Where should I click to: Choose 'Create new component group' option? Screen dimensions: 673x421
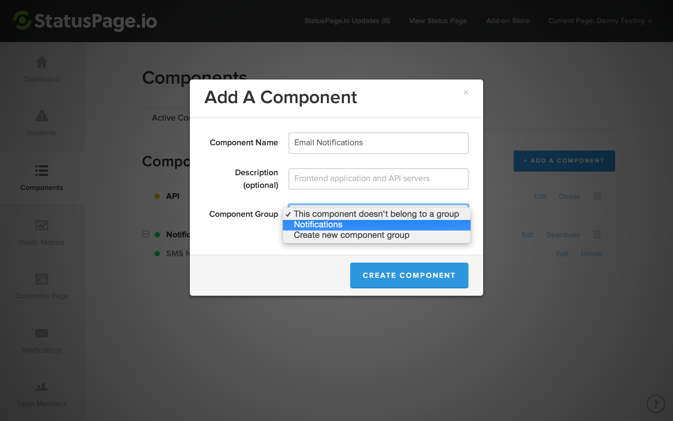coord(376,235)
